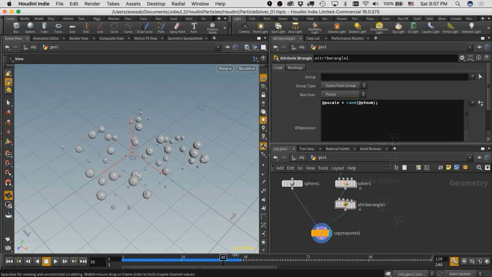Toggle real time playback button
Image resolution: width=492 pixels, height=277 pixels.
(464, 261)
